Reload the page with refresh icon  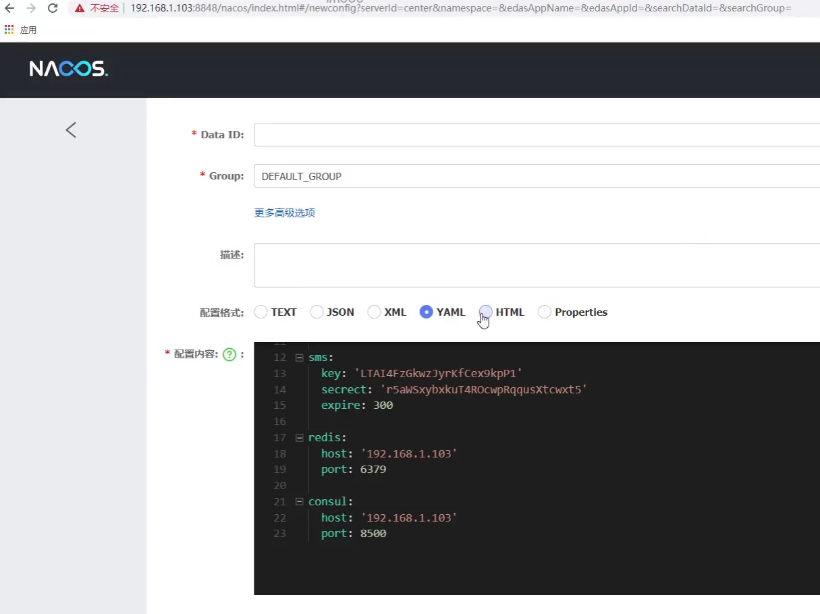(x=53, y=9)
